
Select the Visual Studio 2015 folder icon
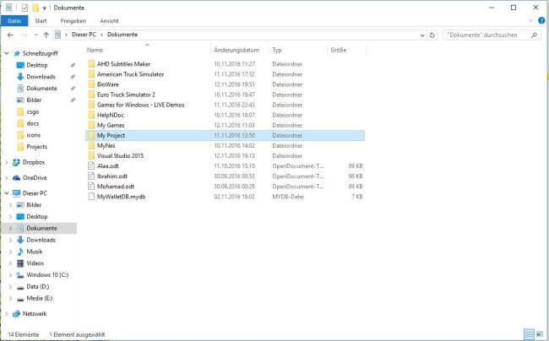[x=91, y=155]
